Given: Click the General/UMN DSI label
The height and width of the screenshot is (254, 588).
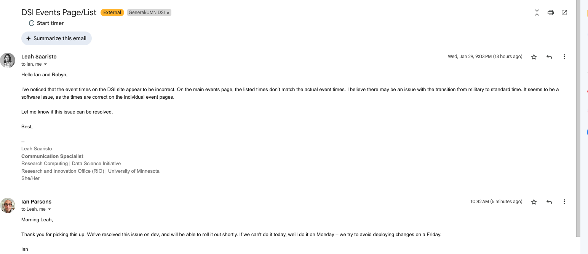Looking at the screenshot, I should [x=147, y=13].
